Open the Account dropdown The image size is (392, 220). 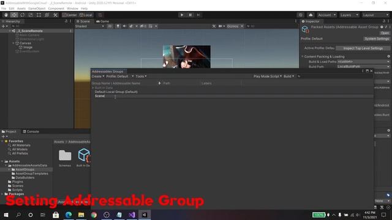326,15
